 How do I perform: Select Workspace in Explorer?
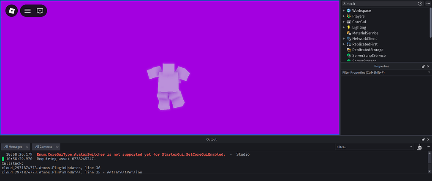[361, 11]
